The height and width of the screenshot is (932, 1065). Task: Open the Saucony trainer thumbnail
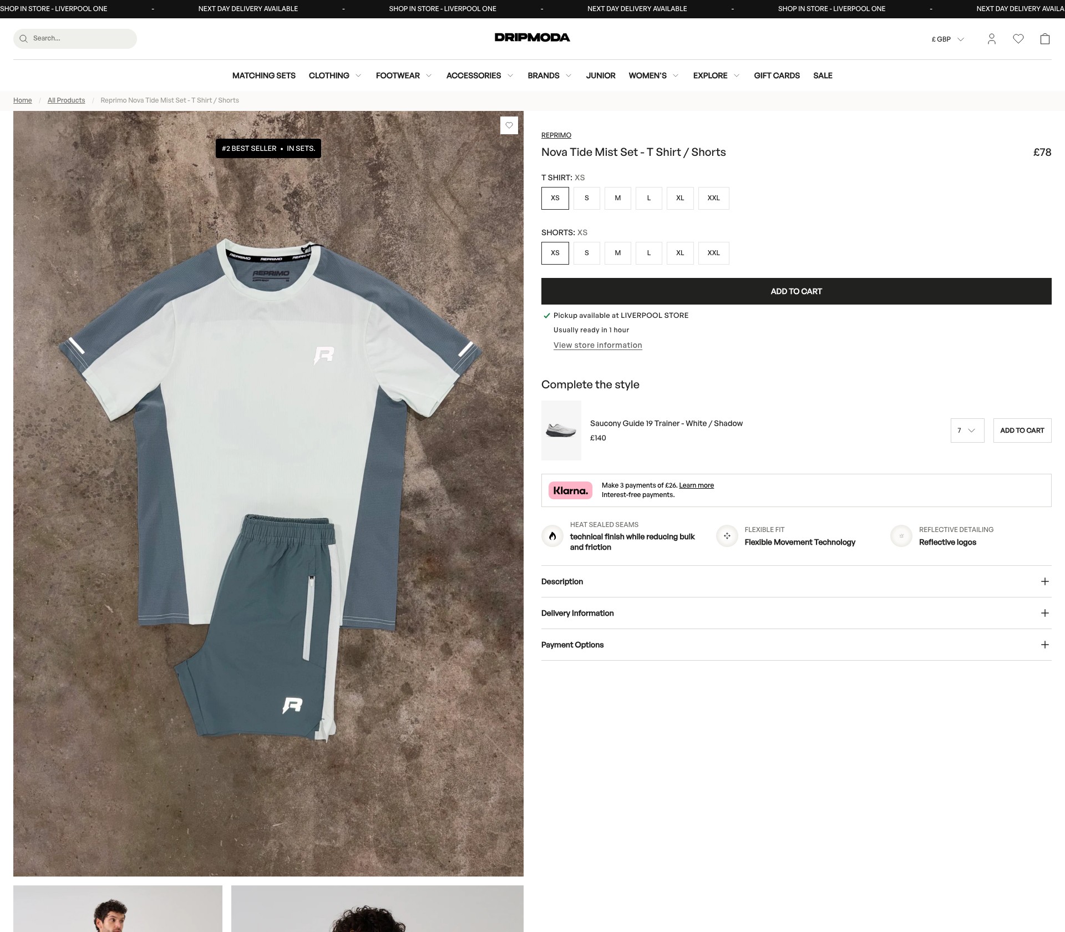[x=561, y=430]
